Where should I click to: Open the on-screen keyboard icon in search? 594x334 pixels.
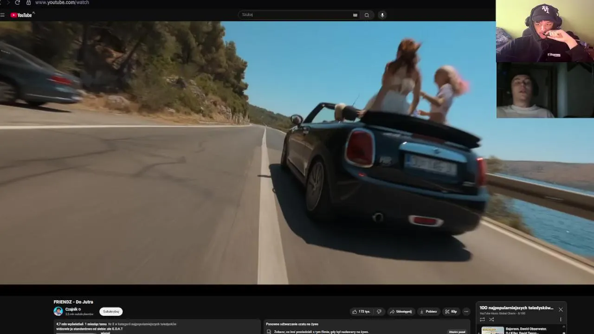point(355,15)
